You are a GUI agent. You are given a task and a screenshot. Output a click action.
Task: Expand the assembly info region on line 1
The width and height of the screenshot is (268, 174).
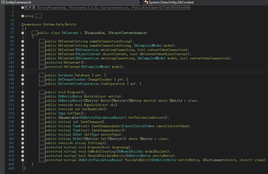click(x=22, y=7)
